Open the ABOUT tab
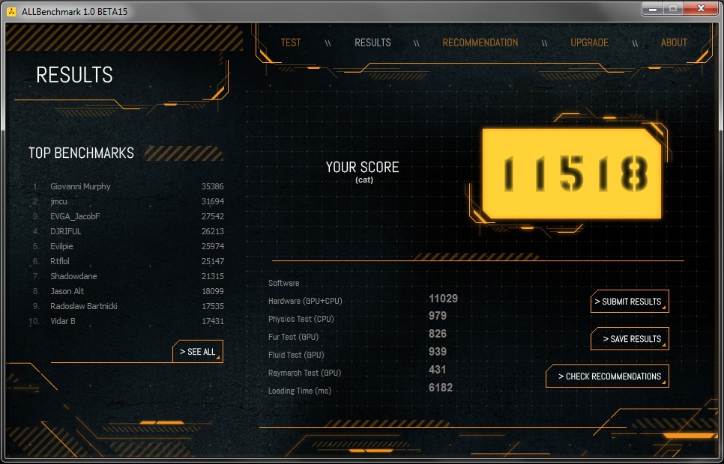Screen dimensions: 724x464 click(674, 43)
